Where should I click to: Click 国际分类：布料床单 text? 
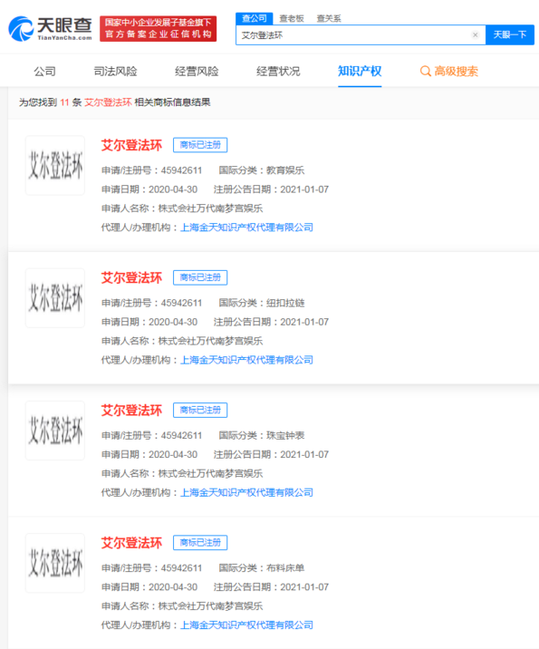coord(262,567)
